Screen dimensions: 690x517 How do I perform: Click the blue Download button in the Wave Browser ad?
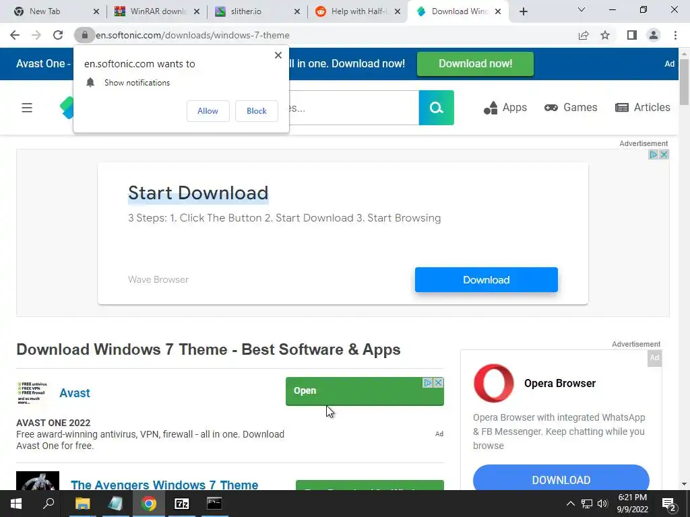click(487, 279)
